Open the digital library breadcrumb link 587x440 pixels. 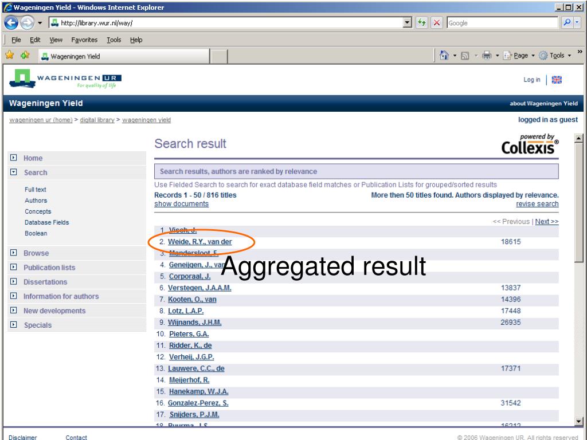[97, 120]
